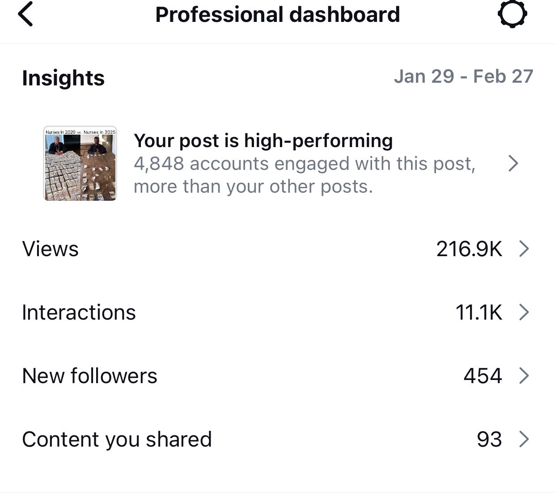Image resolution: width=555 pixels, height=494 pixels.
Task: Tap the 454 new followers count
Action: coord(483,376)
